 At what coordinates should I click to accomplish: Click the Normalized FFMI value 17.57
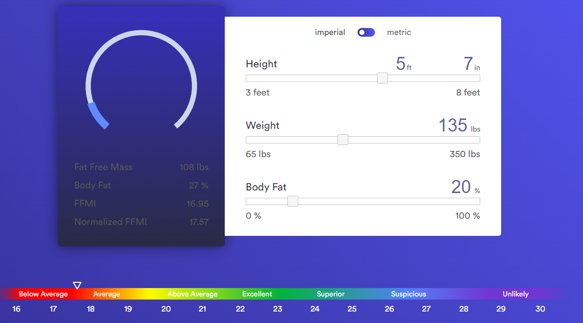coord(199,222)
